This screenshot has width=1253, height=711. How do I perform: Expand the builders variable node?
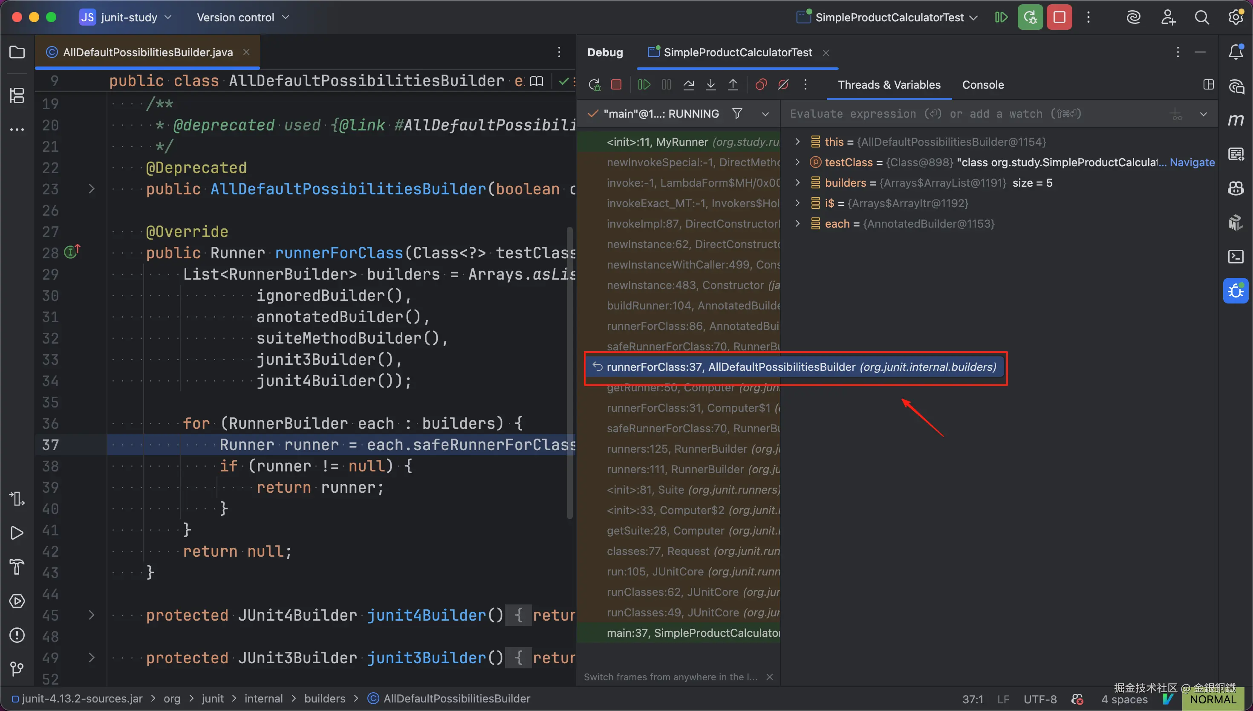(x=797, y=182)
